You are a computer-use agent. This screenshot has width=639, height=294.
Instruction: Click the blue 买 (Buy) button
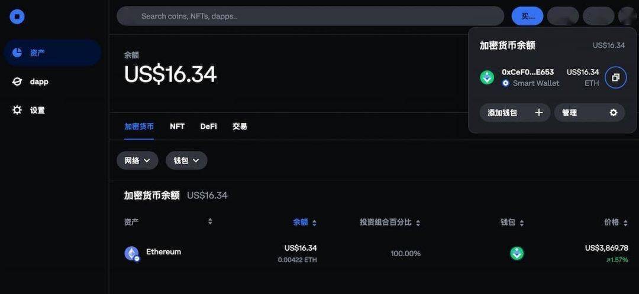pos(527,17)
